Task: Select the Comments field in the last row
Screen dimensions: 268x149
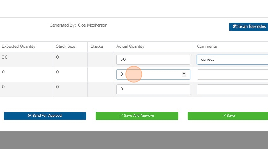Action: point(232,89)
